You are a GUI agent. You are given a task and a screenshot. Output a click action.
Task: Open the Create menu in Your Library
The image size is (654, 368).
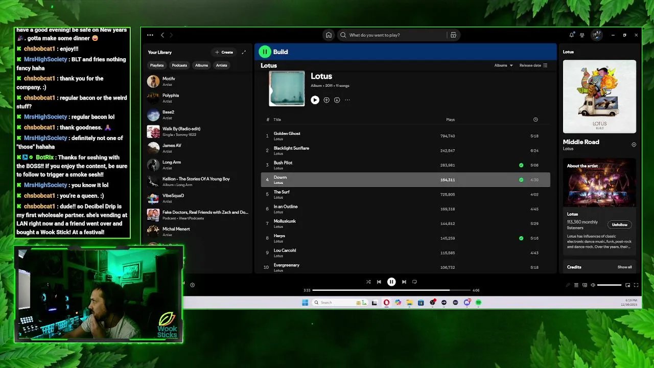pyautogui.click(x=224, y=52)
